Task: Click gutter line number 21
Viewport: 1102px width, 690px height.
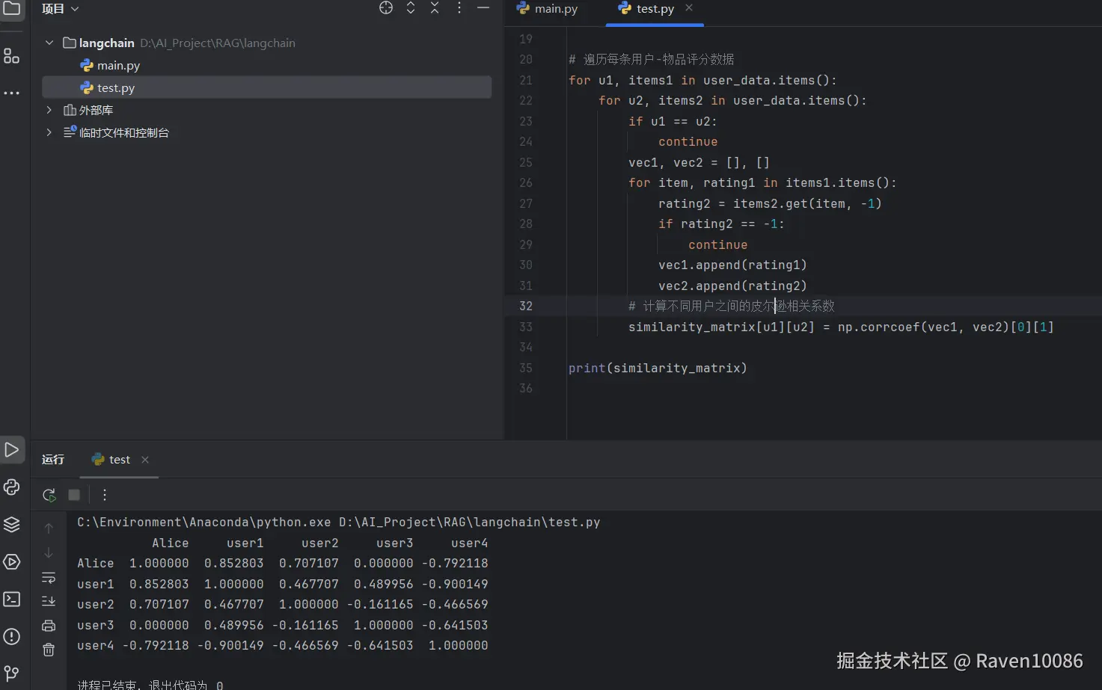Action: [526, 80]
